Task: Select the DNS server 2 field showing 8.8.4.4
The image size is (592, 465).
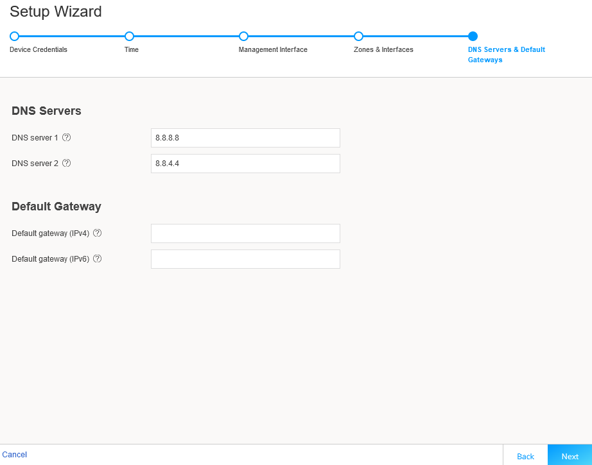Action: point(245,163)
